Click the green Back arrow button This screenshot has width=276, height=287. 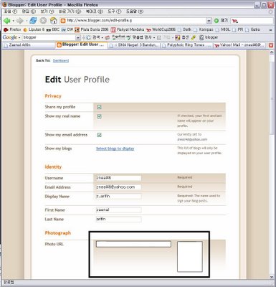[x=6, y=21]
